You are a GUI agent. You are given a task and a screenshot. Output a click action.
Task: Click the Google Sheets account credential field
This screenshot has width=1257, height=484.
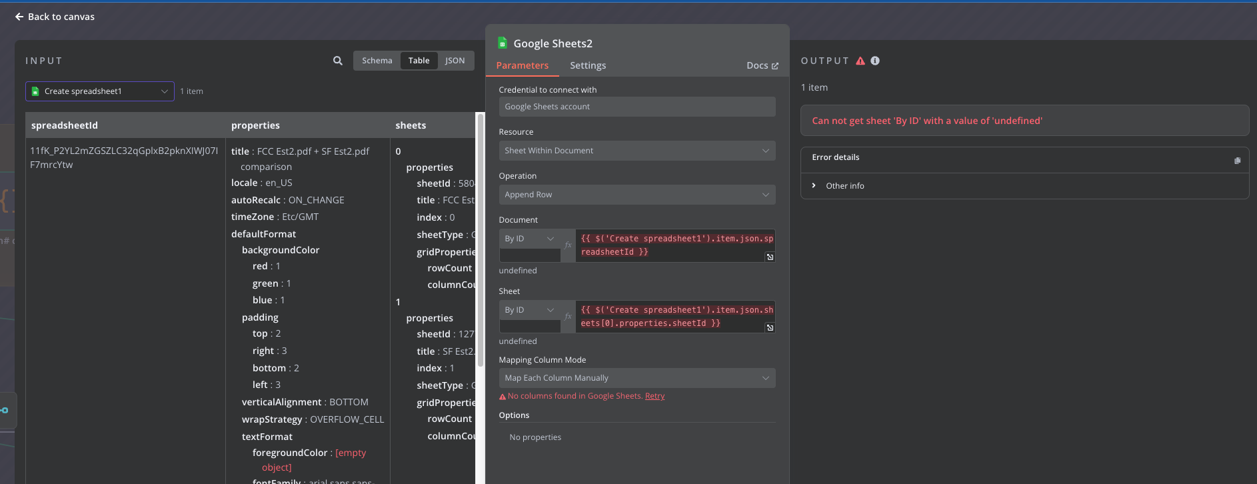(x=637, y=107)
